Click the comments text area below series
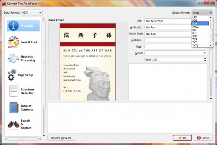The width and height of the screenshot is (217, 145). point(168,82)
